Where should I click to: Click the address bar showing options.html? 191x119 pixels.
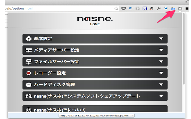pyautogui.click(x=62, y=9)
